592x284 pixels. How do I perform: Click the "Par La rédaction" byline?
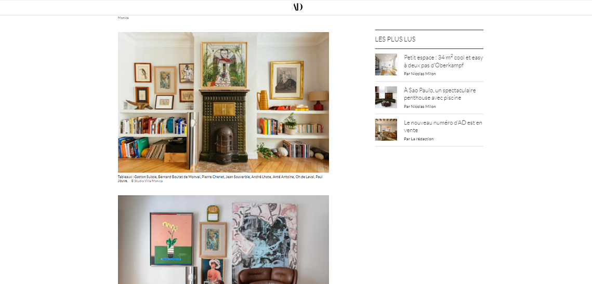click(419, 139)
